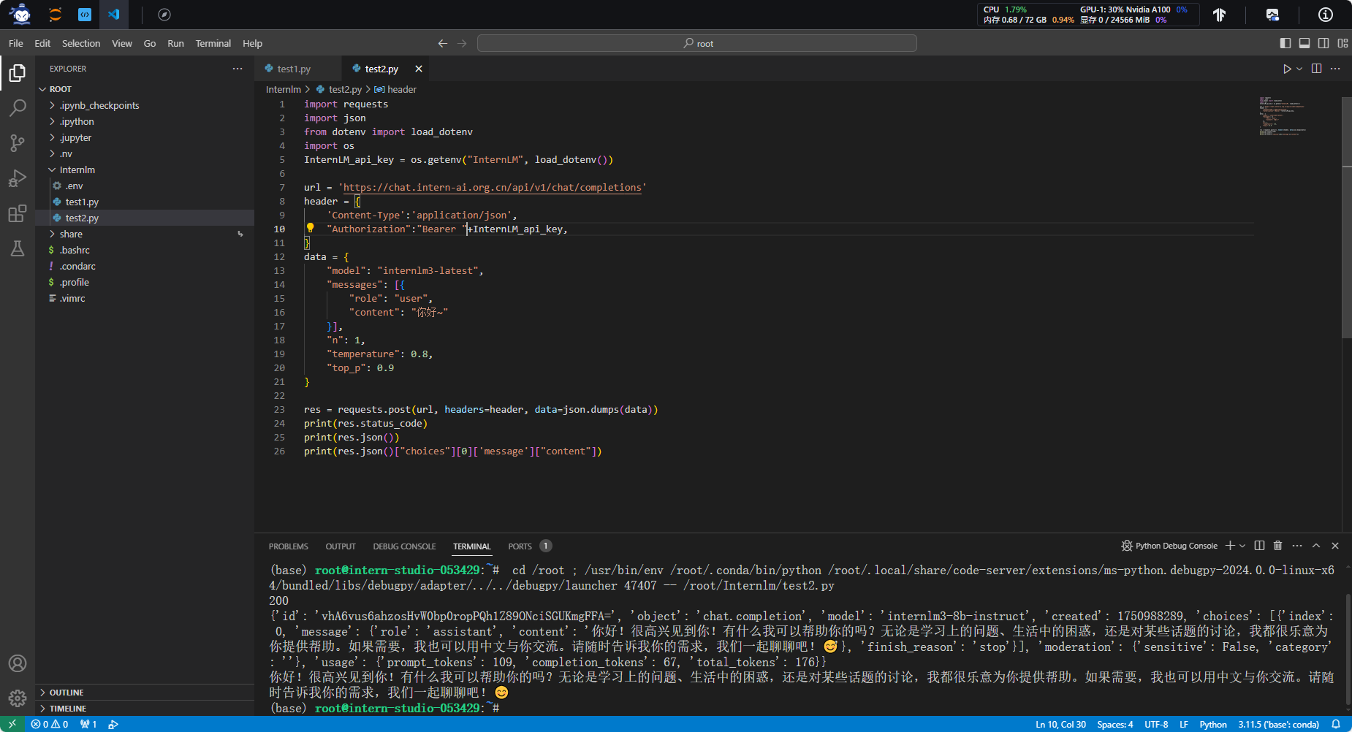Toggle Secondary Side Bar visibility
This screenshot has width=1352, height=732.
click(x=1323, y=44)
